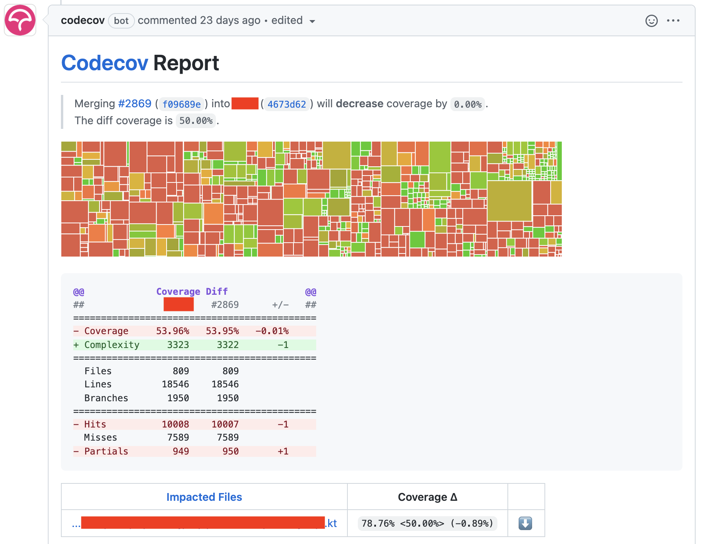The image size is (701, 544).
Task: Click the 50.00% diff coverage value
Action: click(x=196, y=121)
